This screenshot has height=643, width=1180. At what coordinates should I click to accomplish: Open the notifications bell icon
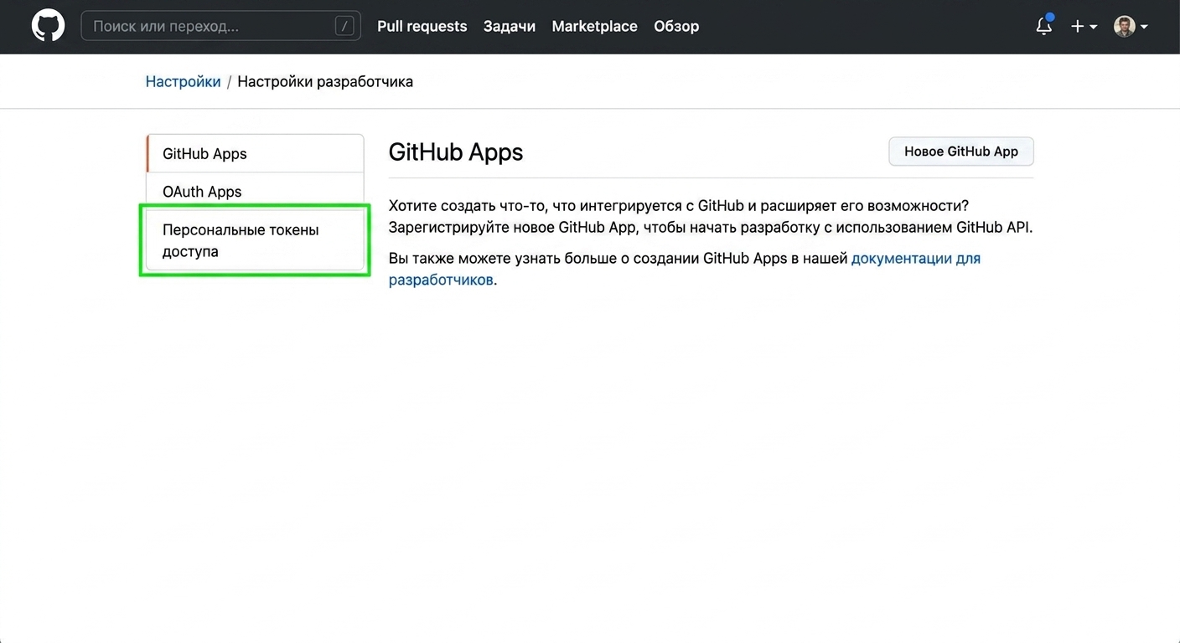pyautogui.click(x=1044, y=26)
